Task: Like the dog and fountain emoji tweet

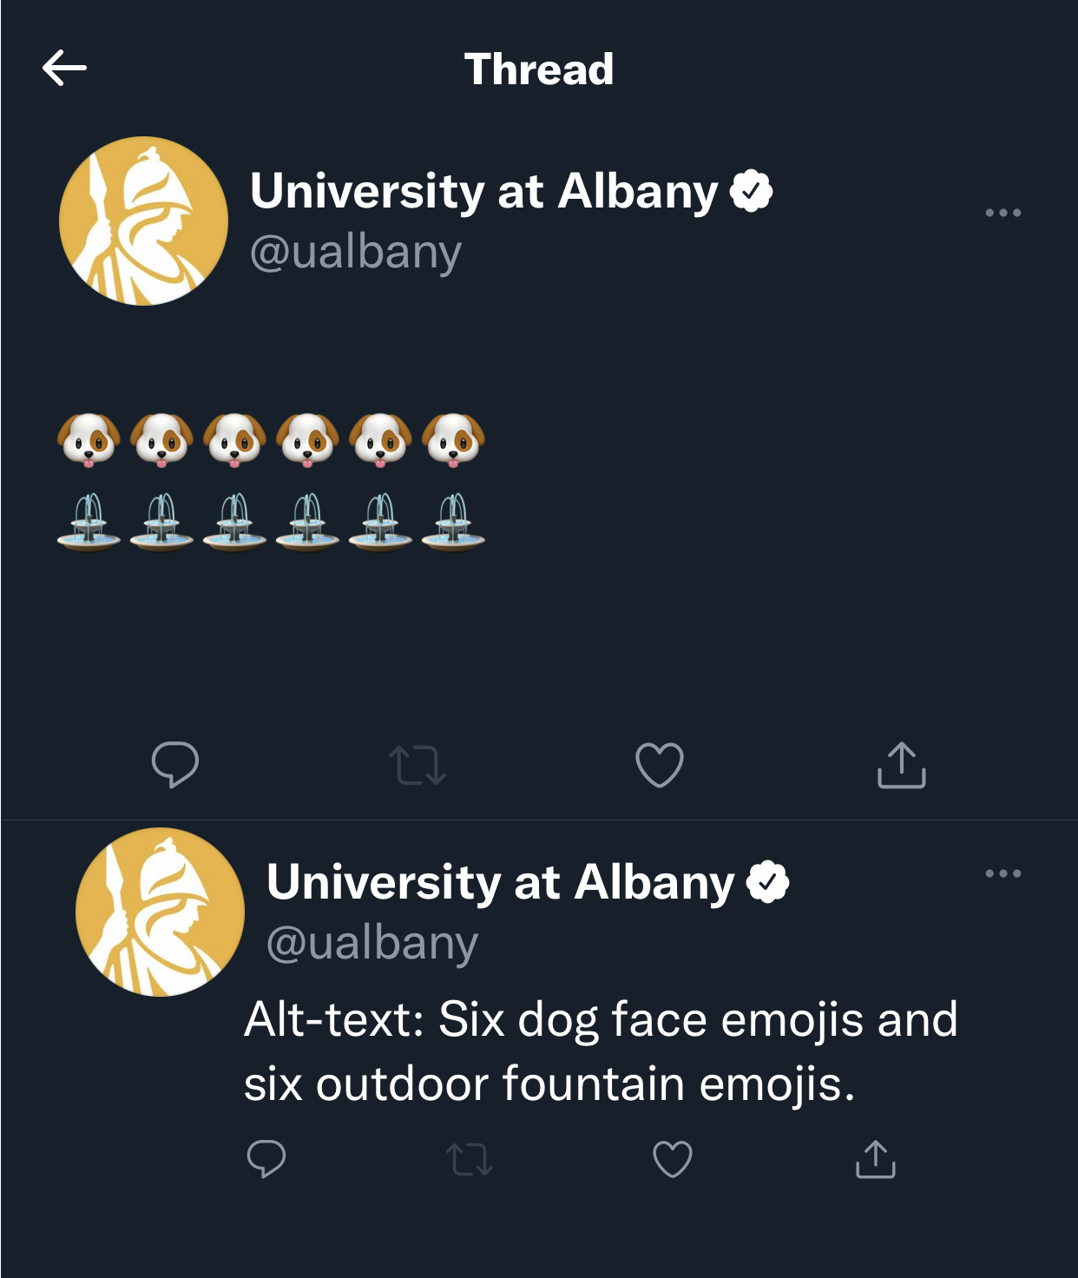Action: pos(660,765)
